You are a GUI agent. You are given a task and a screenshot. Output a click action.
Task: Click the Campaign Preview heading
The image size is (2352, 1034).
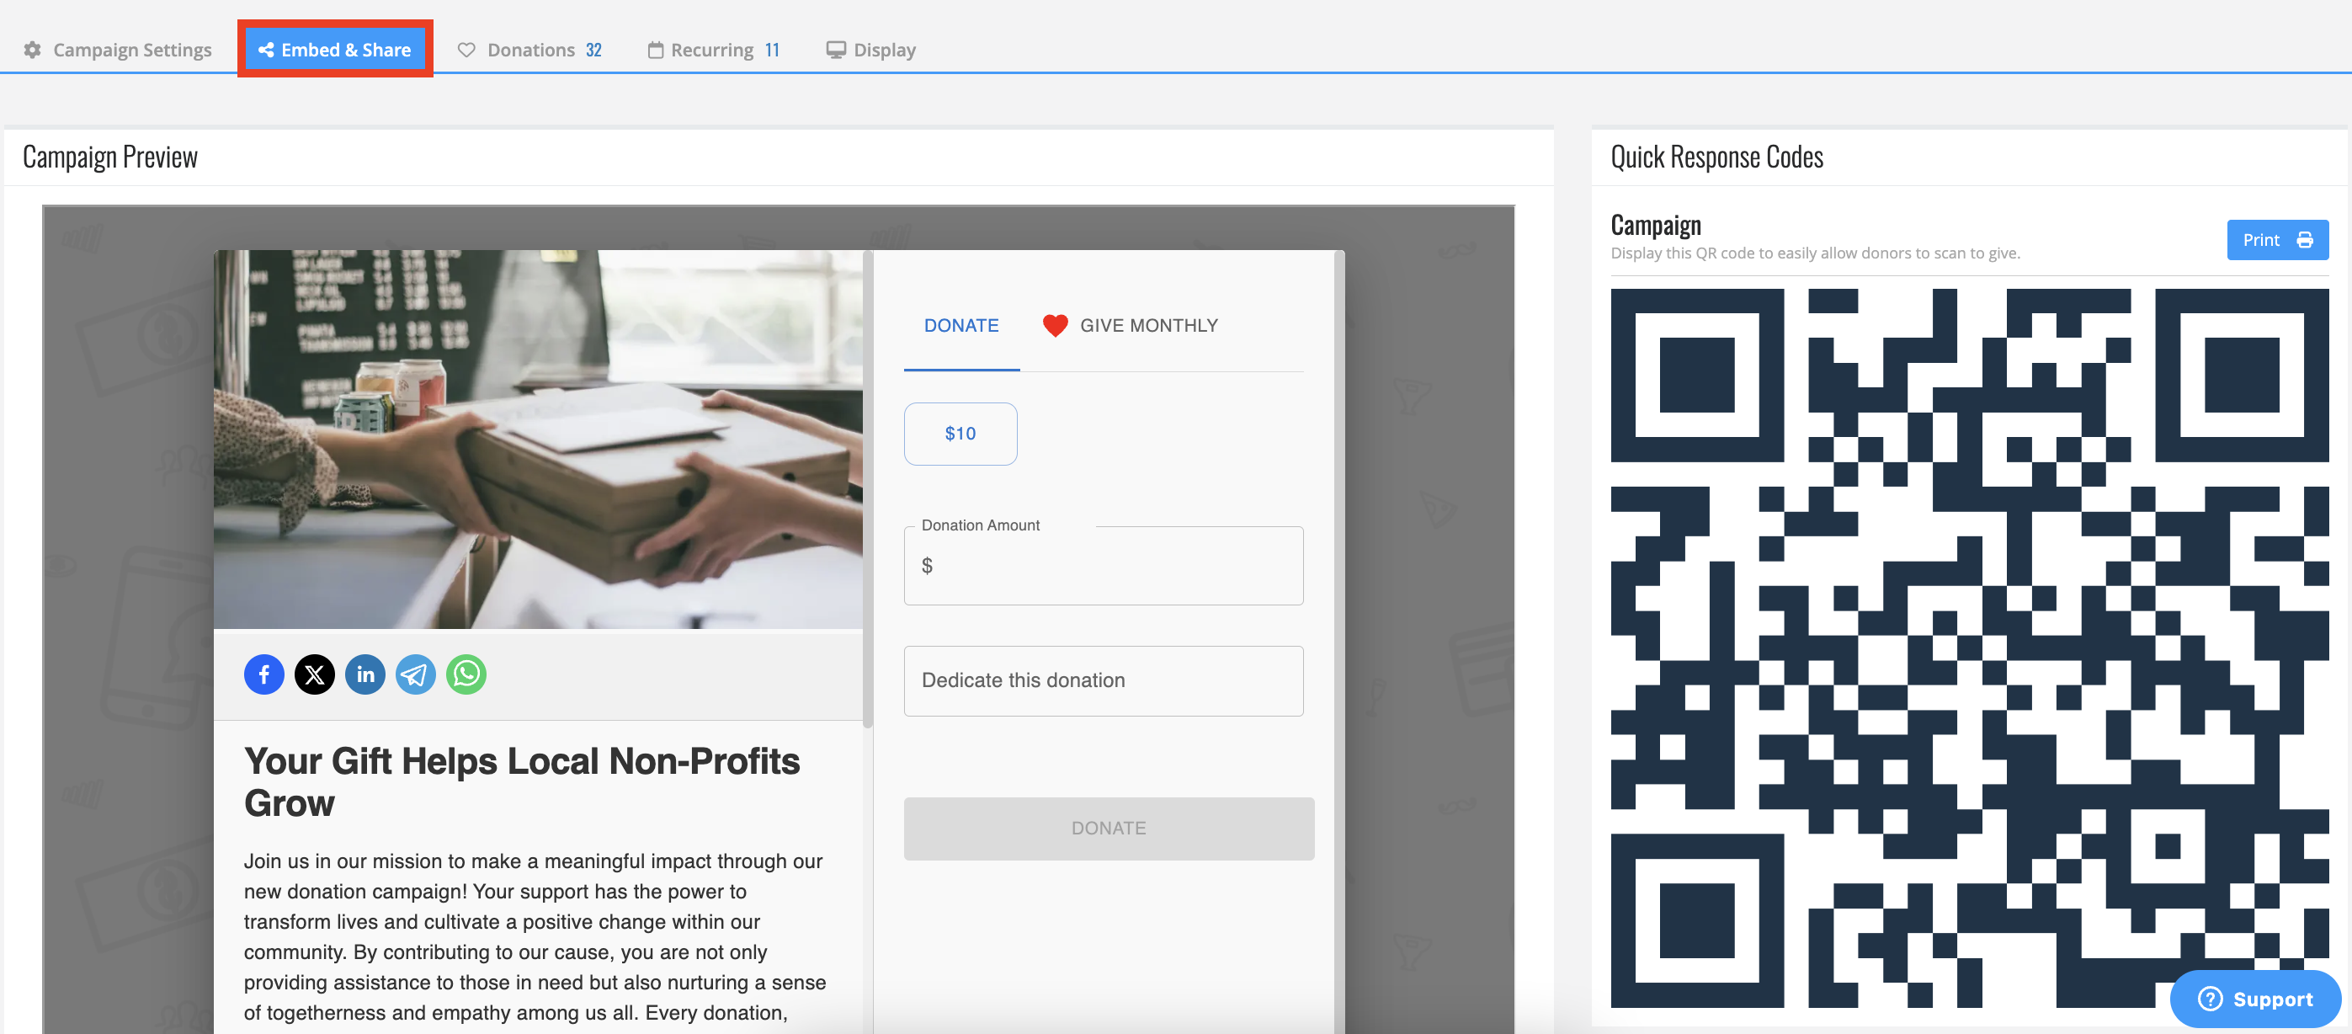[109, 157]
